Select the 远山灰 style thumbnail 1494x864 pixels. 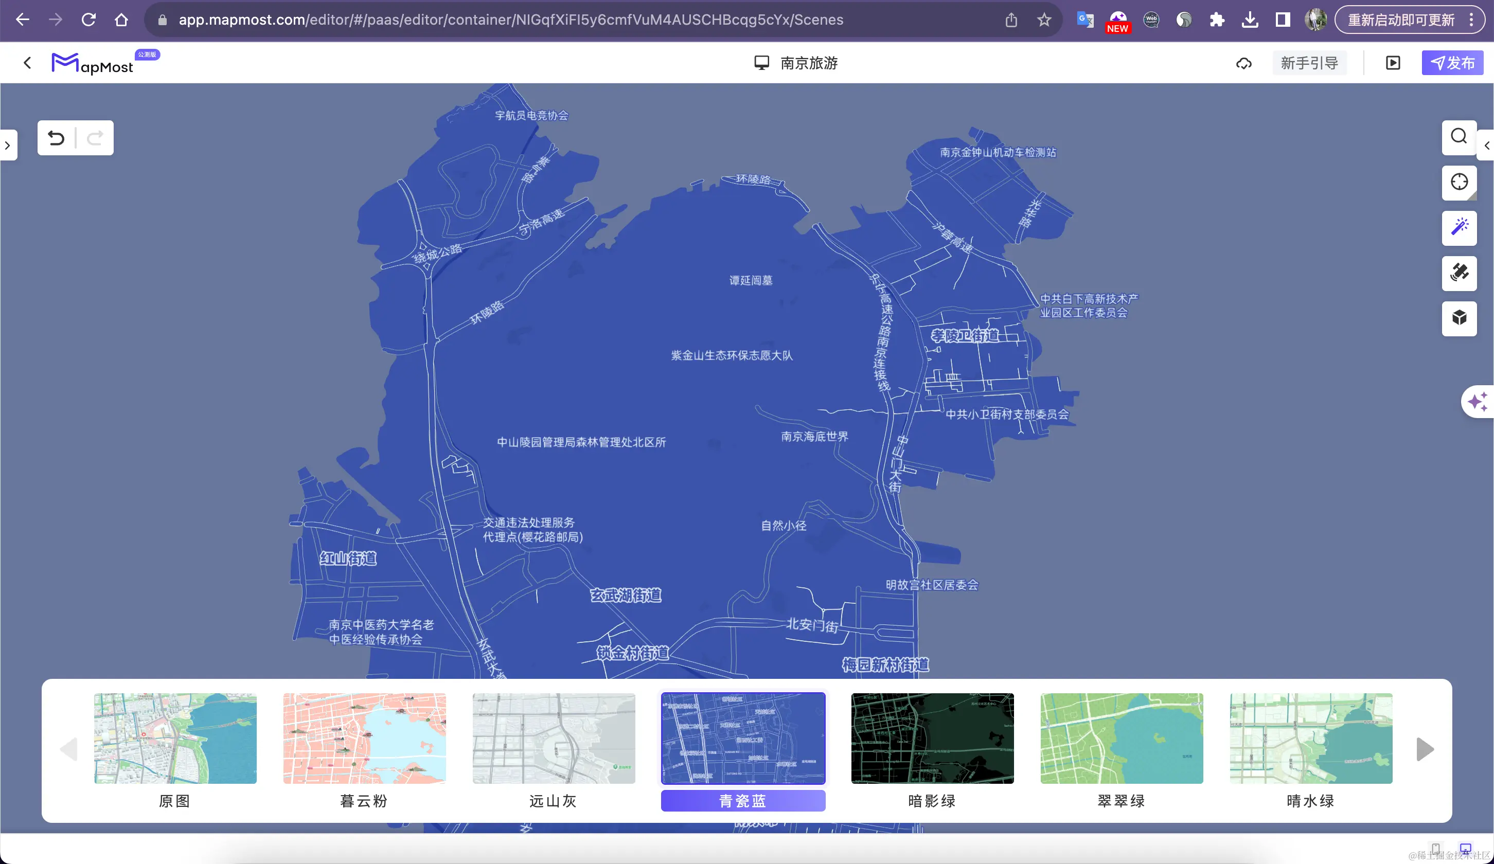coord(554,739)
